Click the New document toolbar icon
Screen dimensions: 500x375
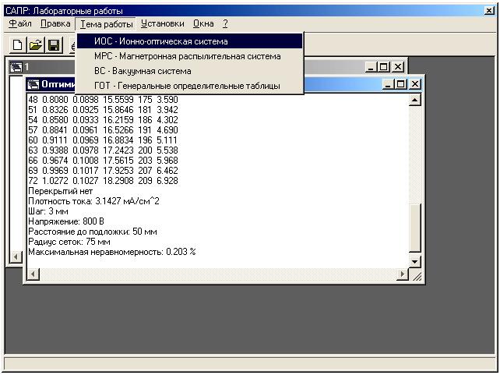coord(18,45)
